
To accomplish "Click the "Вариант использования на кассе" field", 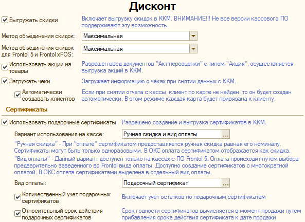I will tap(172, 134).
